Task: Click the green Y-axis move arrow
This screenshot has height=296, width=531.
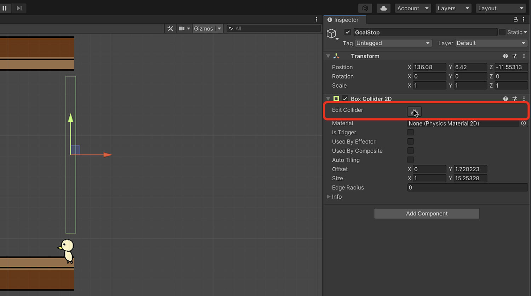Action: pyautogui.click(x=70, y=118)
